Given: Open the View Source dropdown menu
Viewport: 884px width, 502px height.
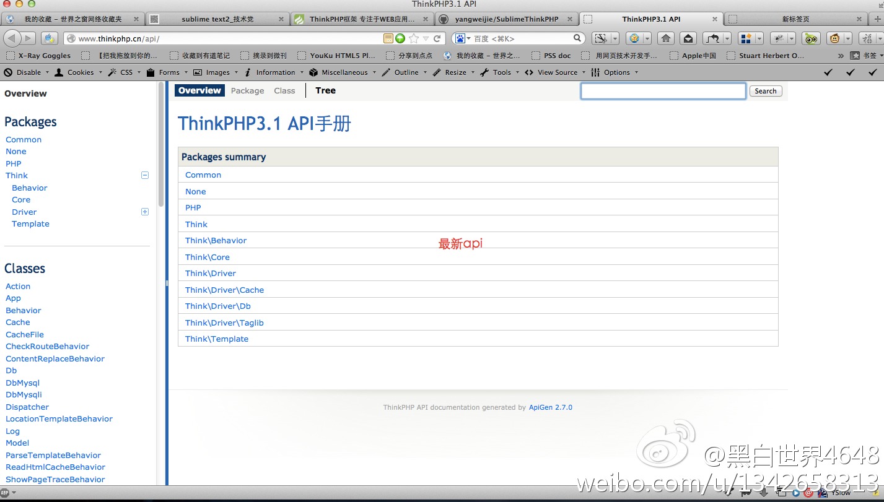Looking at the screenshot, I should (x=554, y=72).
